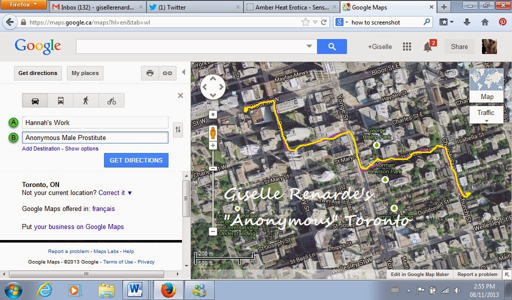Click the Google search magnifier button

click(332, 46)
